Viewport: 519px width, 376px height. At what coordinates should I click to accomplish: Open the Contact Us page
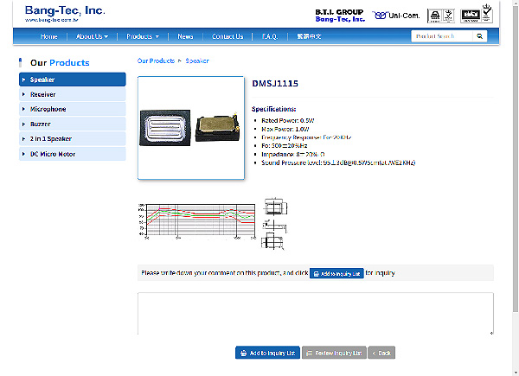[x=227, y=36]
